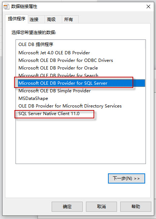Choose Microsoft OLE DB Provider for Oracle

pos(58,68)
